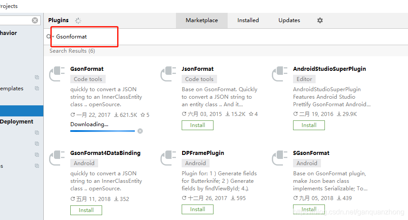Screen dimensions: 408x220
Task: Click the Downloading... status text
Action: 89,124
